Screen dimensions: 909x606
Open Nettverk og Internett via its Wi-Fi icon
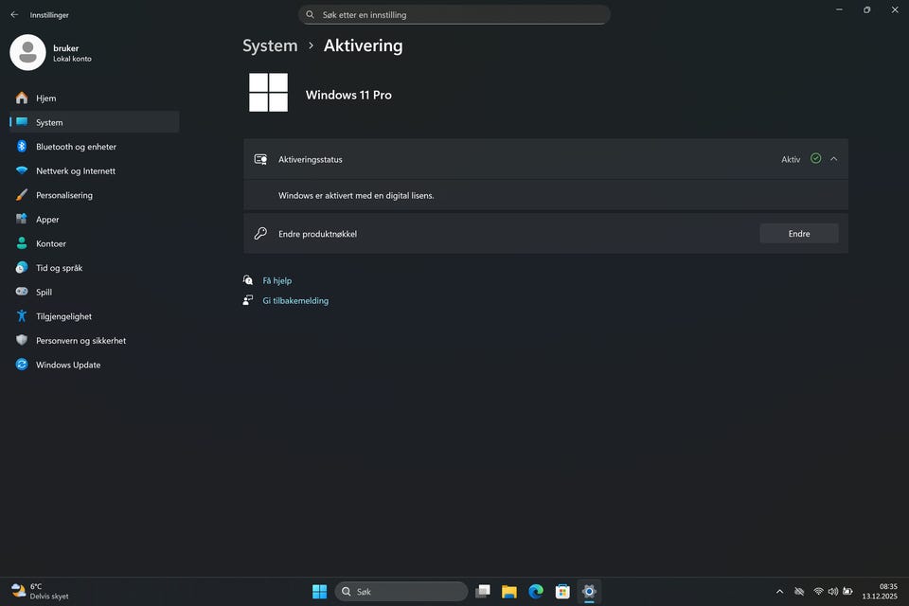coord(22,171)
